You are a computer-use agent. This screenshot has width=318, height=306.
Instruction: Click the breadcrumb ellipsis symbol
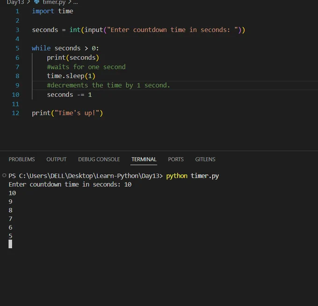point(75,3)
